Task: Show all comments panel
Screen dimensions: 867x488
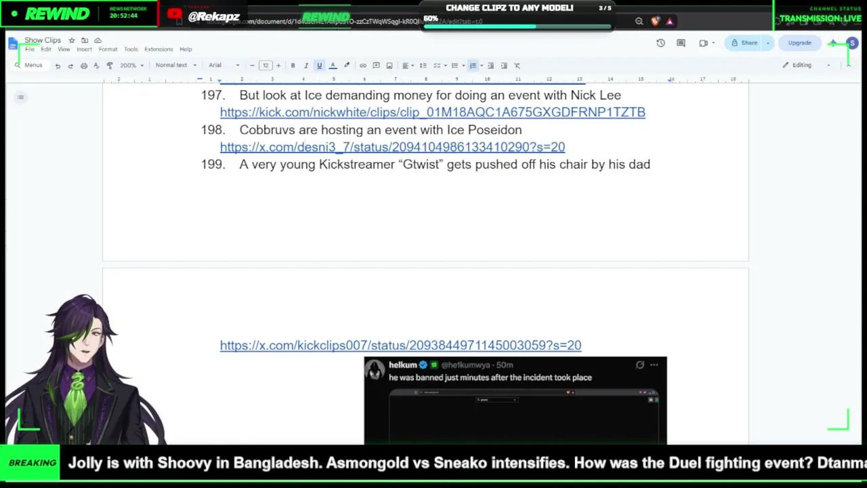Action: 681,43
